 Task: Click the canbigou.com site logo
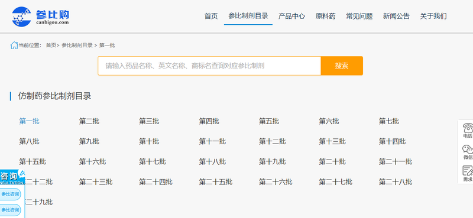click(40, 17)
